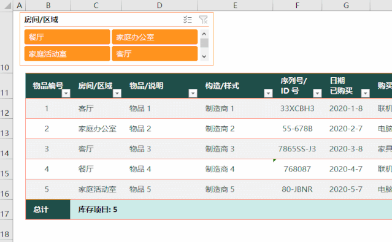
Task: Select row header 12
Action: click(6, 108)
